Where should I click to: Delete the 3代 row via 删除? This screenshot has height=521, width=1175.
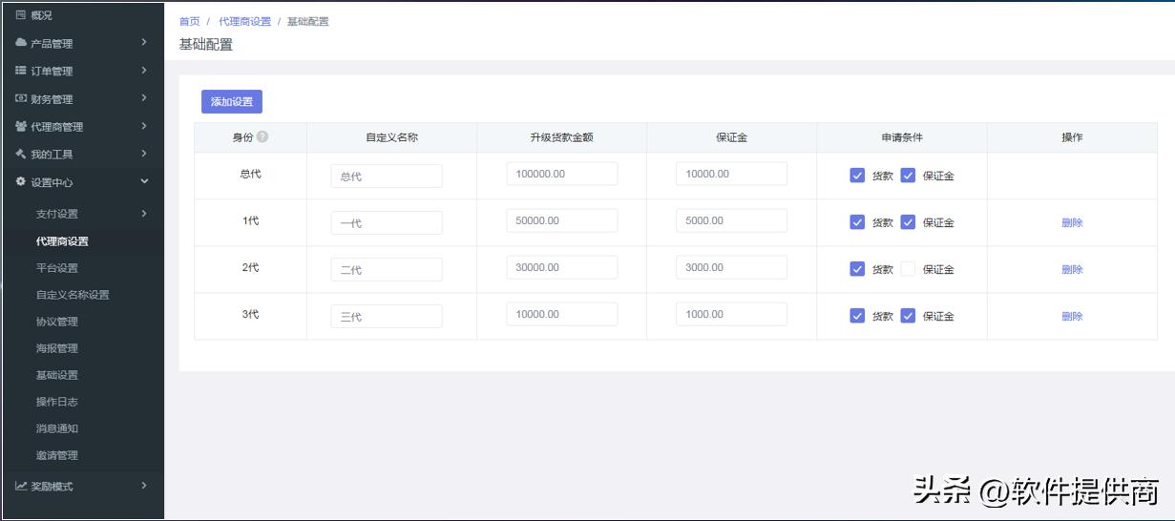tap(1072, 316)
